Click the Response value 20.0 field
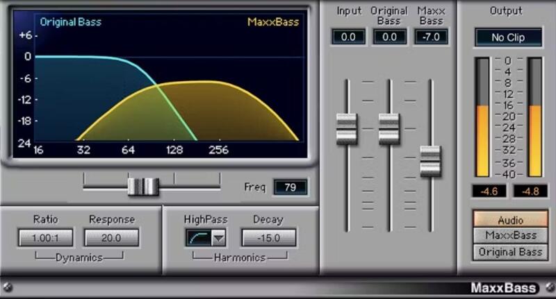Image resolution: width=556 pixels, height=299 pixels. tap(111, 238)
